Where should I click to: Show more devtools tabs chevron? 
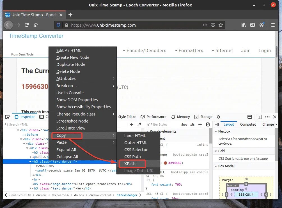click(x=218, y=117)
